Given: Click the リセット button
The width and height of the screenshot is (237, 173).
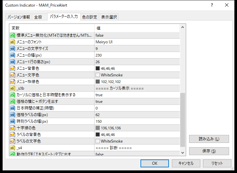Looking at the screenshot, I should (217, 163).
